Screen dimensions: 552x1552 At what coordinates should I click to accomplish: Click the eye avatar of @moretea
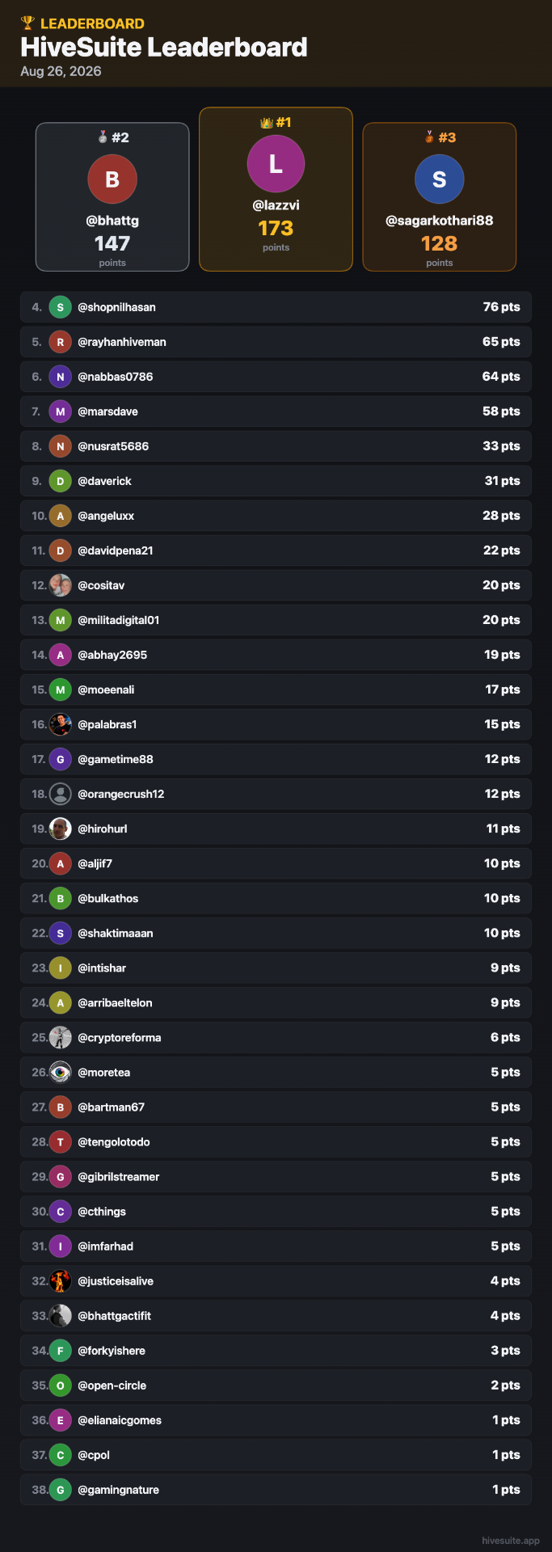coord(60,1072)
